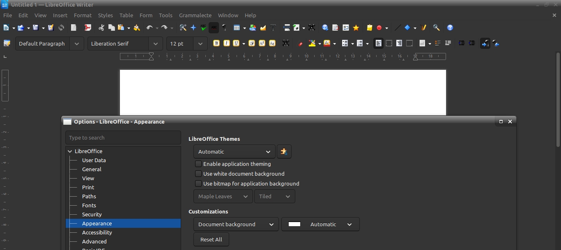
Task: Check Use bitmap for application background
Action: coord(198,183)
